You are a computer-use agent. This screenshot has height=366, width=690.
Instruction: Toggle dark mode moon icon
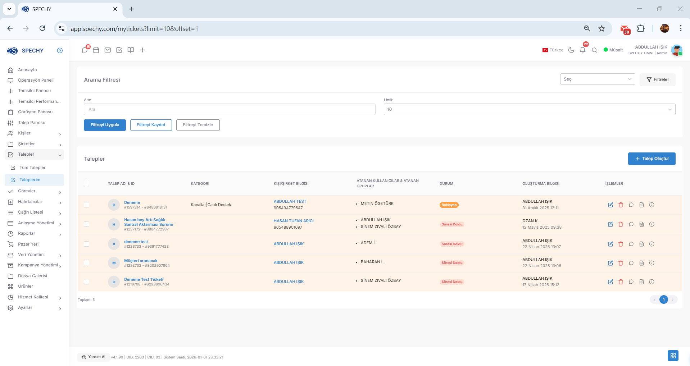point(571,50)
